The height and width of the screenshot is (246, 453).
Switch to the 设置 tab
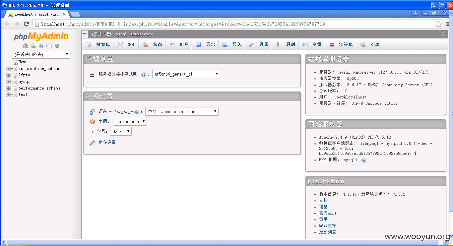click(x=259, y=44)
